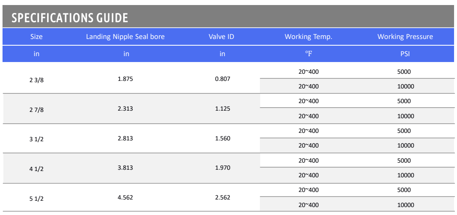Click seal bore value 2.313

[125, 109]
